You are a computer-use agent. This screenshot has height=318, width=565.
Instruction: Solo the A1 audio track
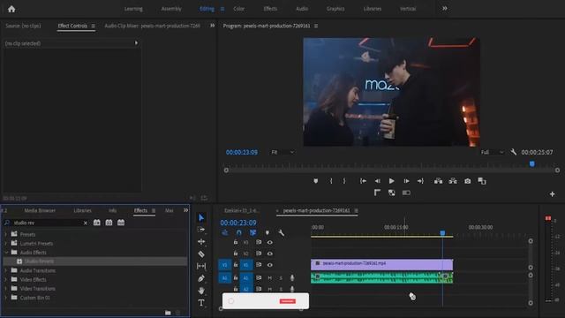tap(281, 278)
